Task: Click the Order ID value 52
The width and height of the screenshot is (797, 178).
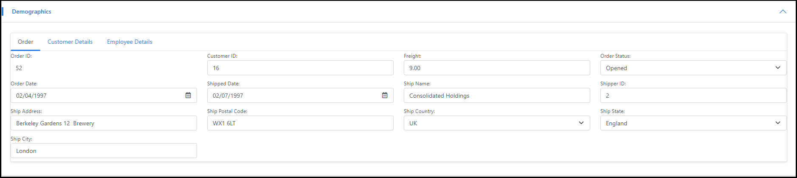Action: pos(19,68)
